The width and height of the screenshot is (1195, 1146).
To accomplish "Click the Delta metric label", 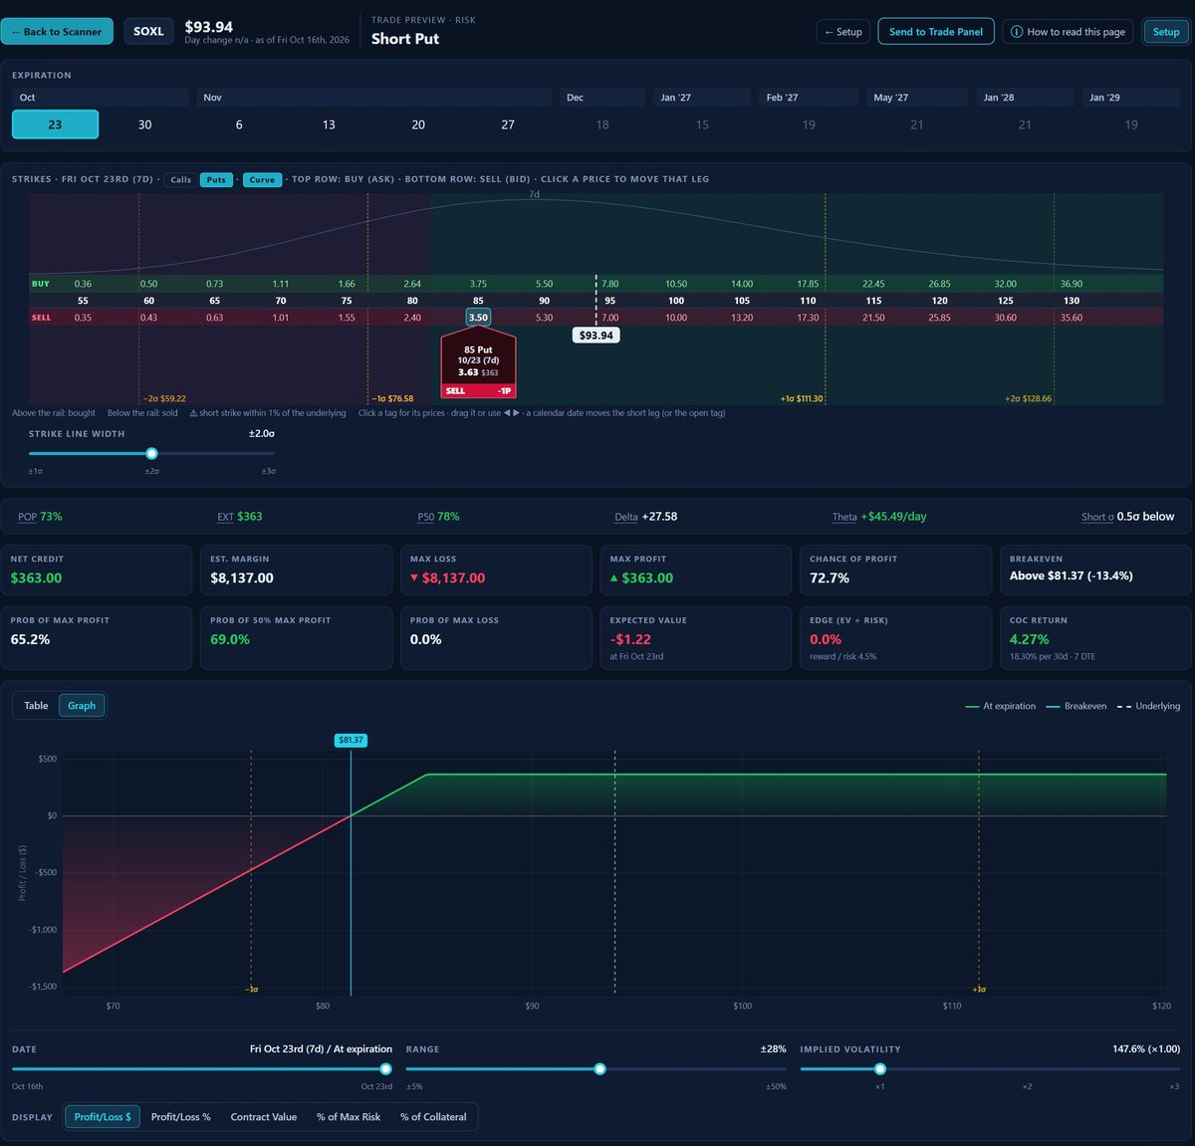I will (x=625, y=517).
